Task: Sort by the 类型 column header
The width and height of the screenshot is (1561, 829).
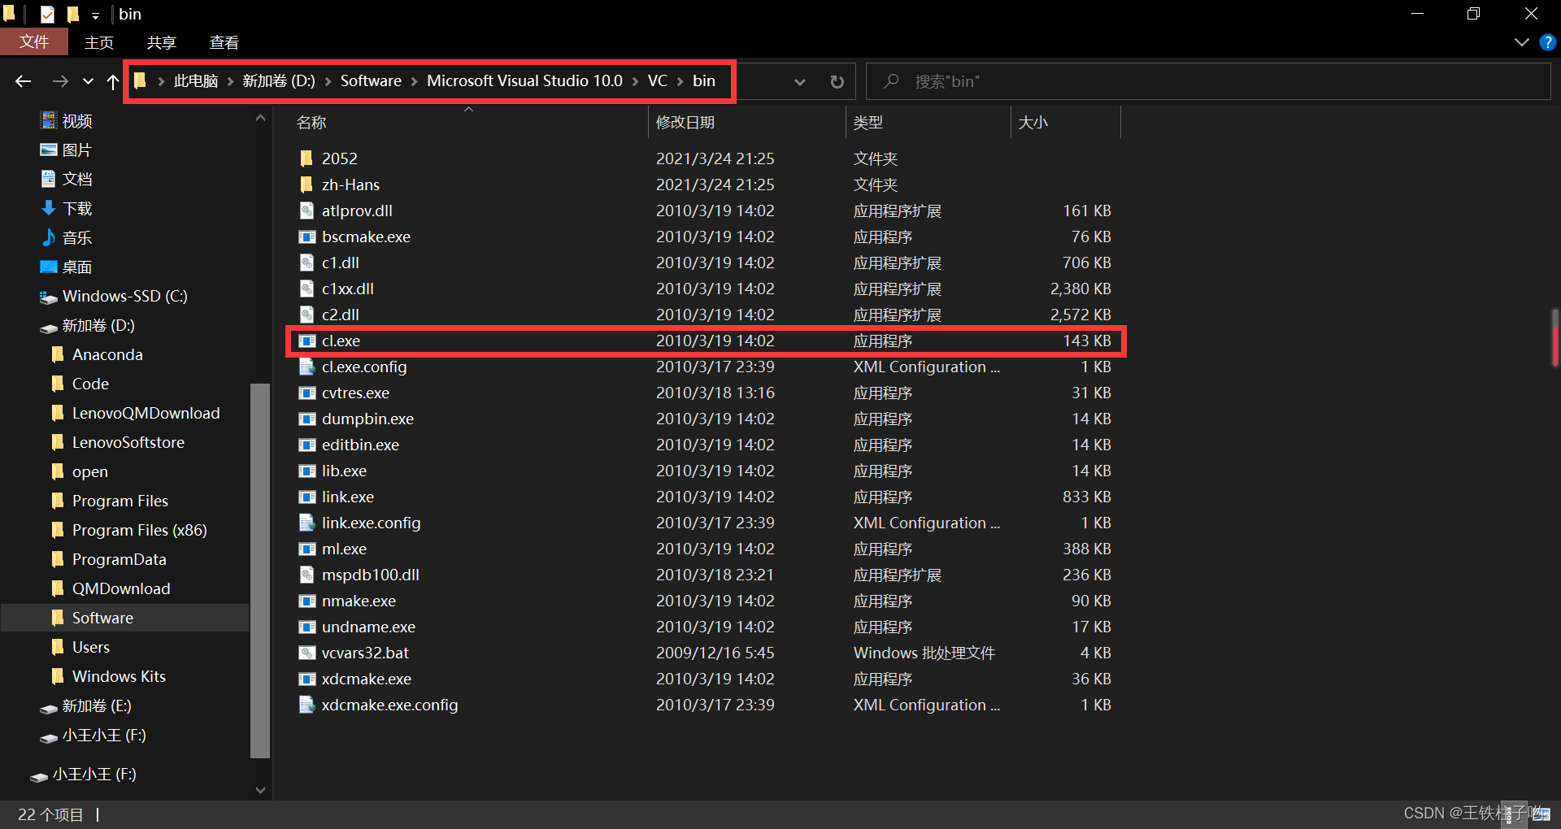Action: point(868,123)
